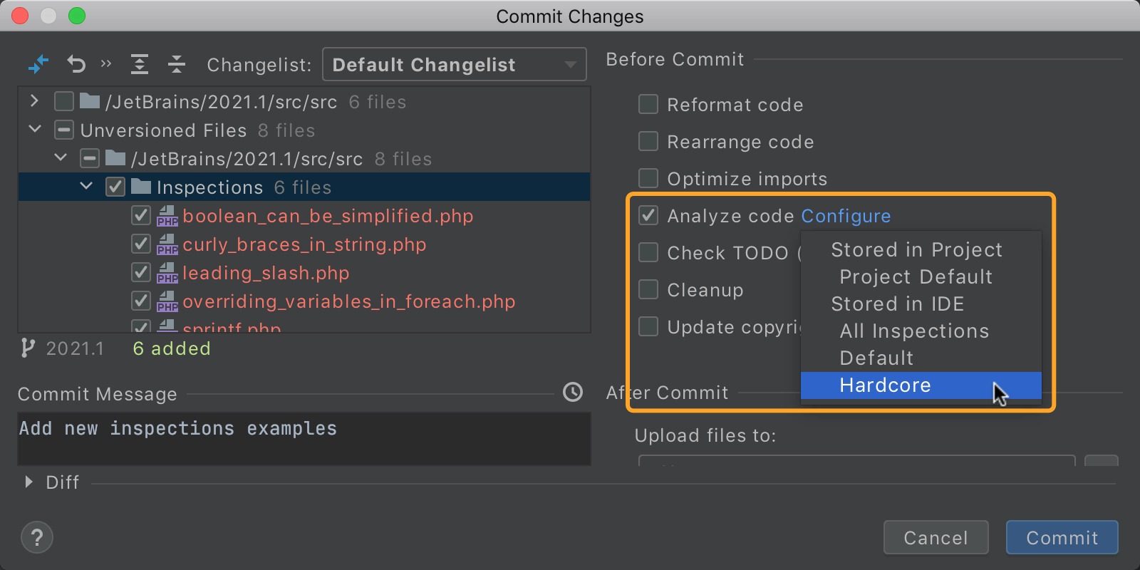Select Hardcore inspection profile
This screenshot has height=570, width=1140.
coord(885,385)
